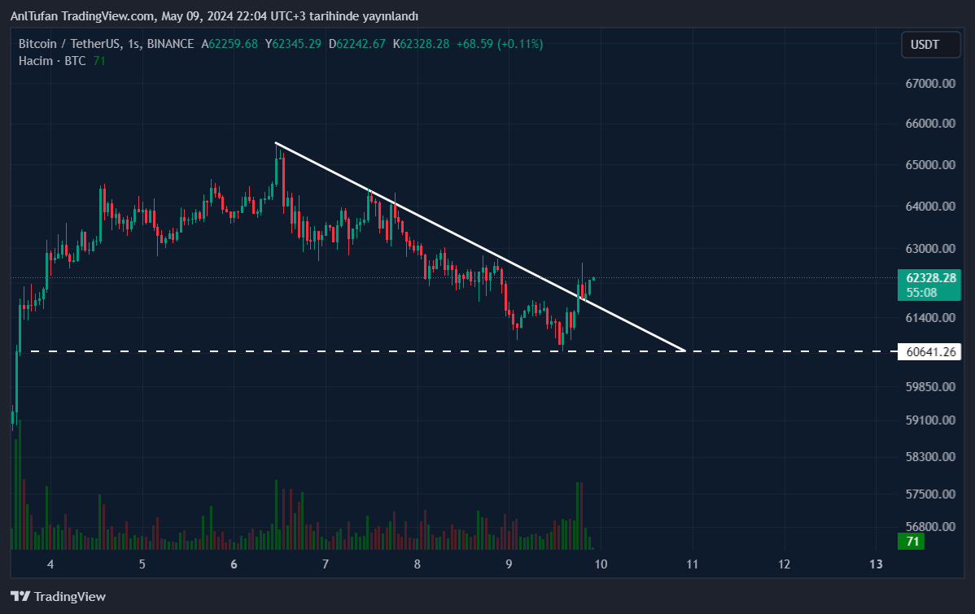The image size is (975, 614).
Task: Click the 67000.00 price axis label
Action: [930, 83]
